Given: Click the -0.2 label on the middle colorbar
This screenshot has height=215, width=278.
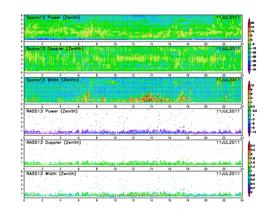Looking at the screenshot, I should coord(254,111).
